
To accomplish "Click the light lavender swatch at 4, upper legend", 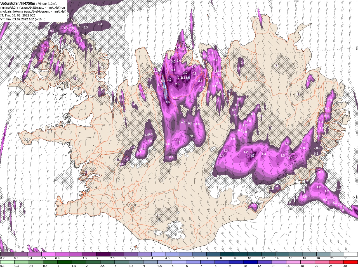I will (158, 254).
